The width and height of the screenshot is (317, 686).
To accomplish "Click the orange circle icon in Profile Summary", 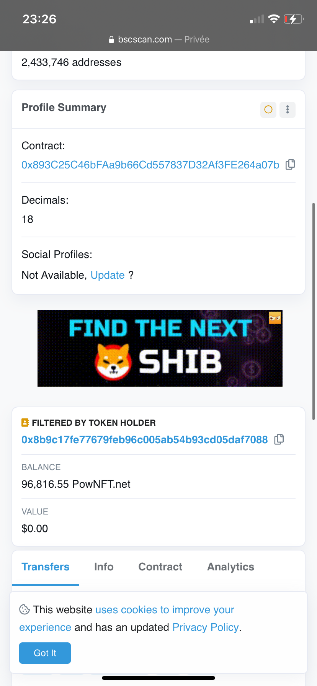I will click(268, 110).
